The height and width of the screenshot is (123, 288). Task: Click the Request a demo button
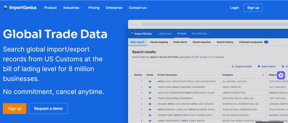click(48, 109)
